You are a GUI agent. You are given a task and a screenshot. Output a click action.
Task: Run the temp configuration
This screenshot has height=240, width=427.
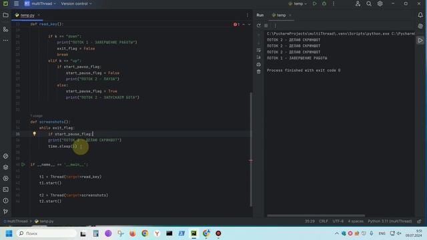click(x=314, y=3)
